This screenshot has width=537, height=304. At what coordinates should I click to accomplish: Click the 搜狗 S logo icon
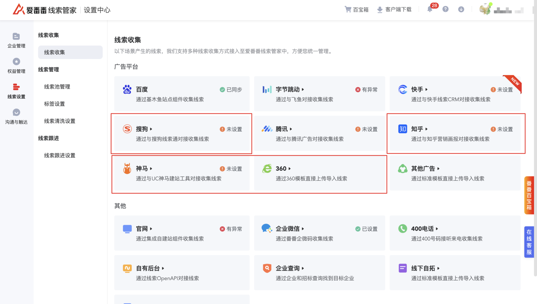click(x=127, y=129)
